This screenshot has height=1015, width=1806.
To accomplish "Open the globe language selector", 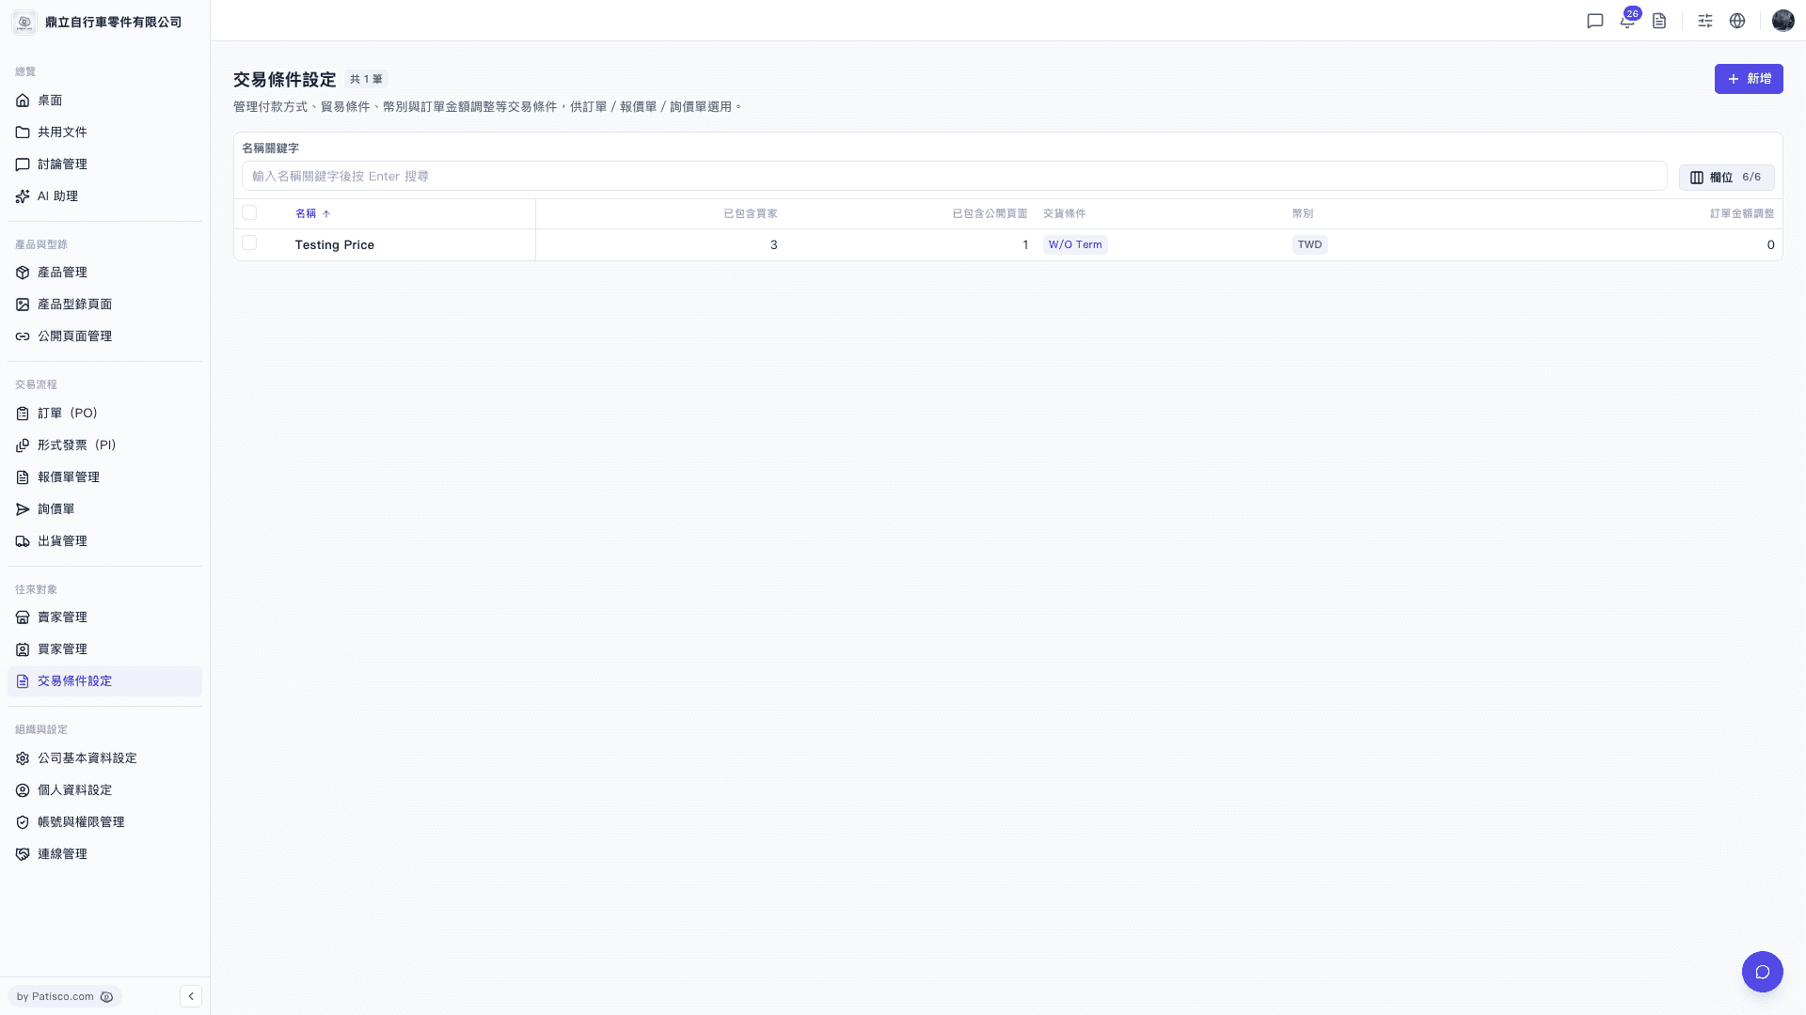I will tap(1737, 21).
